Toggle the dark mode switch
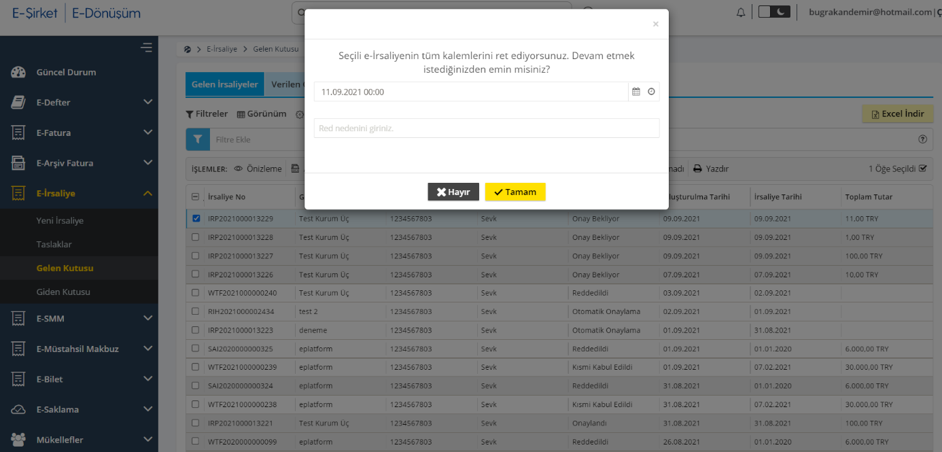 (x=774, y=12)
